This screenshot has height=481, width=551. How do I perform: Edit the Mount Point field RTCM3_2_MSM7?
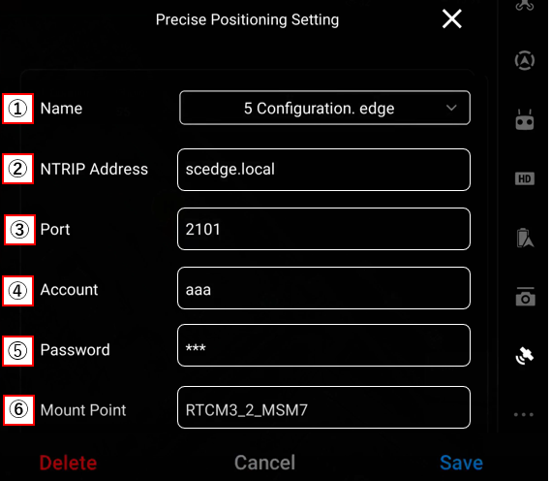coord(323,407)
